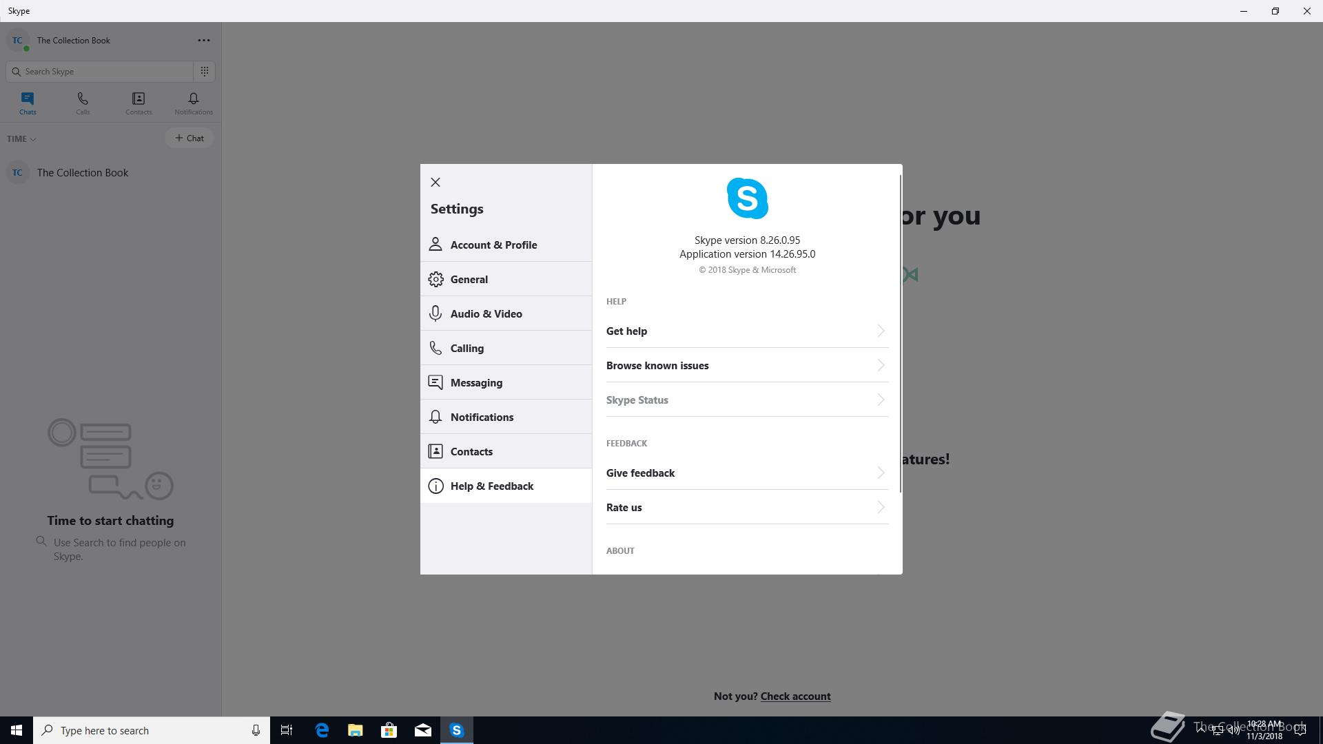
Task: Open Windows Start menu
Action: point(17,730)
